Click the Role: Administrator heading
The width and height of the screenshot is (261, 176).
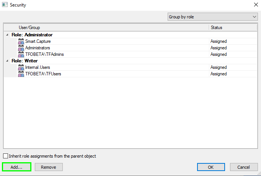pyautogui.click(x=32, y=35)
